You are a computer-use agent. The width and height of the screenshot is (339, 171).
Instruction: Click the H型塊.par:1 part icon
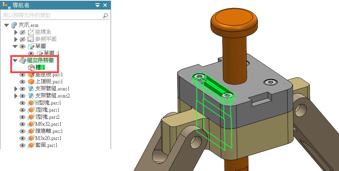(x=31, y=103)
